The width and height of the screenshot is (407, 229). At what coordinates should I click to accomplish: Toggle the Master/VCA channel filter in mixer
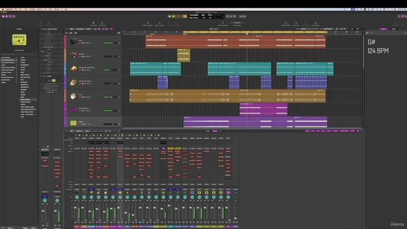point(344,131)
